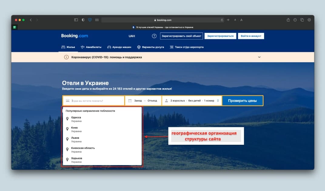
Task: Open the Авиабилеты tab
Action: click(91, 47)
